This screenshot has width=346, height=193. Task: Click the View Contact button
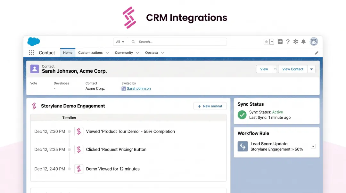pos(293,69)
